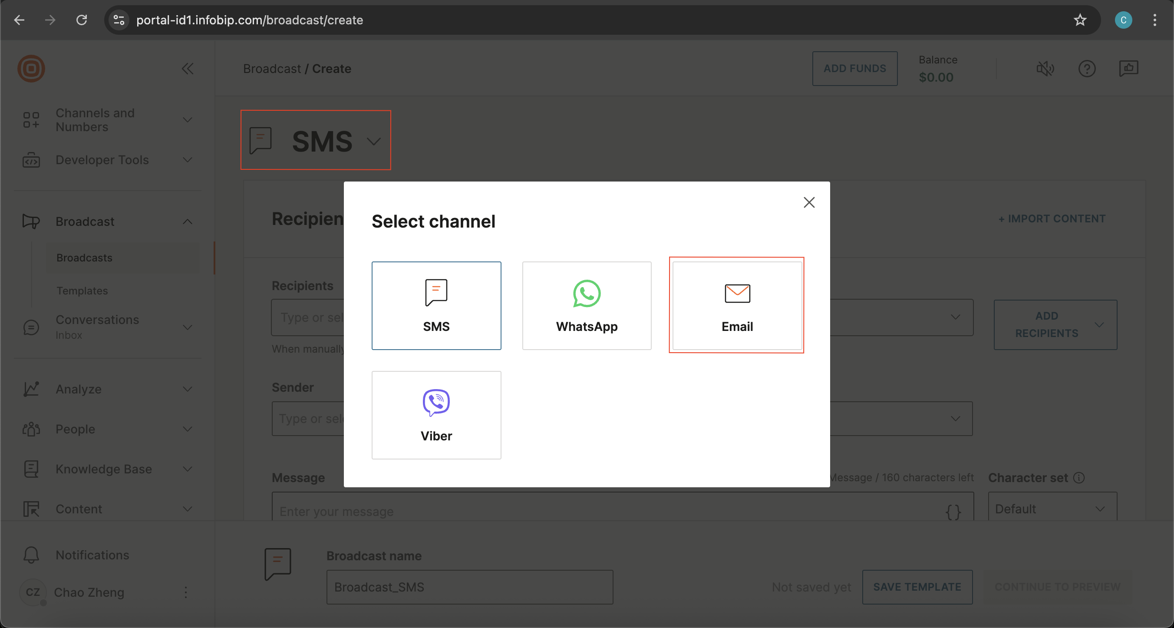Open the Recipients dropdown arrow

[x=956, y=317]
